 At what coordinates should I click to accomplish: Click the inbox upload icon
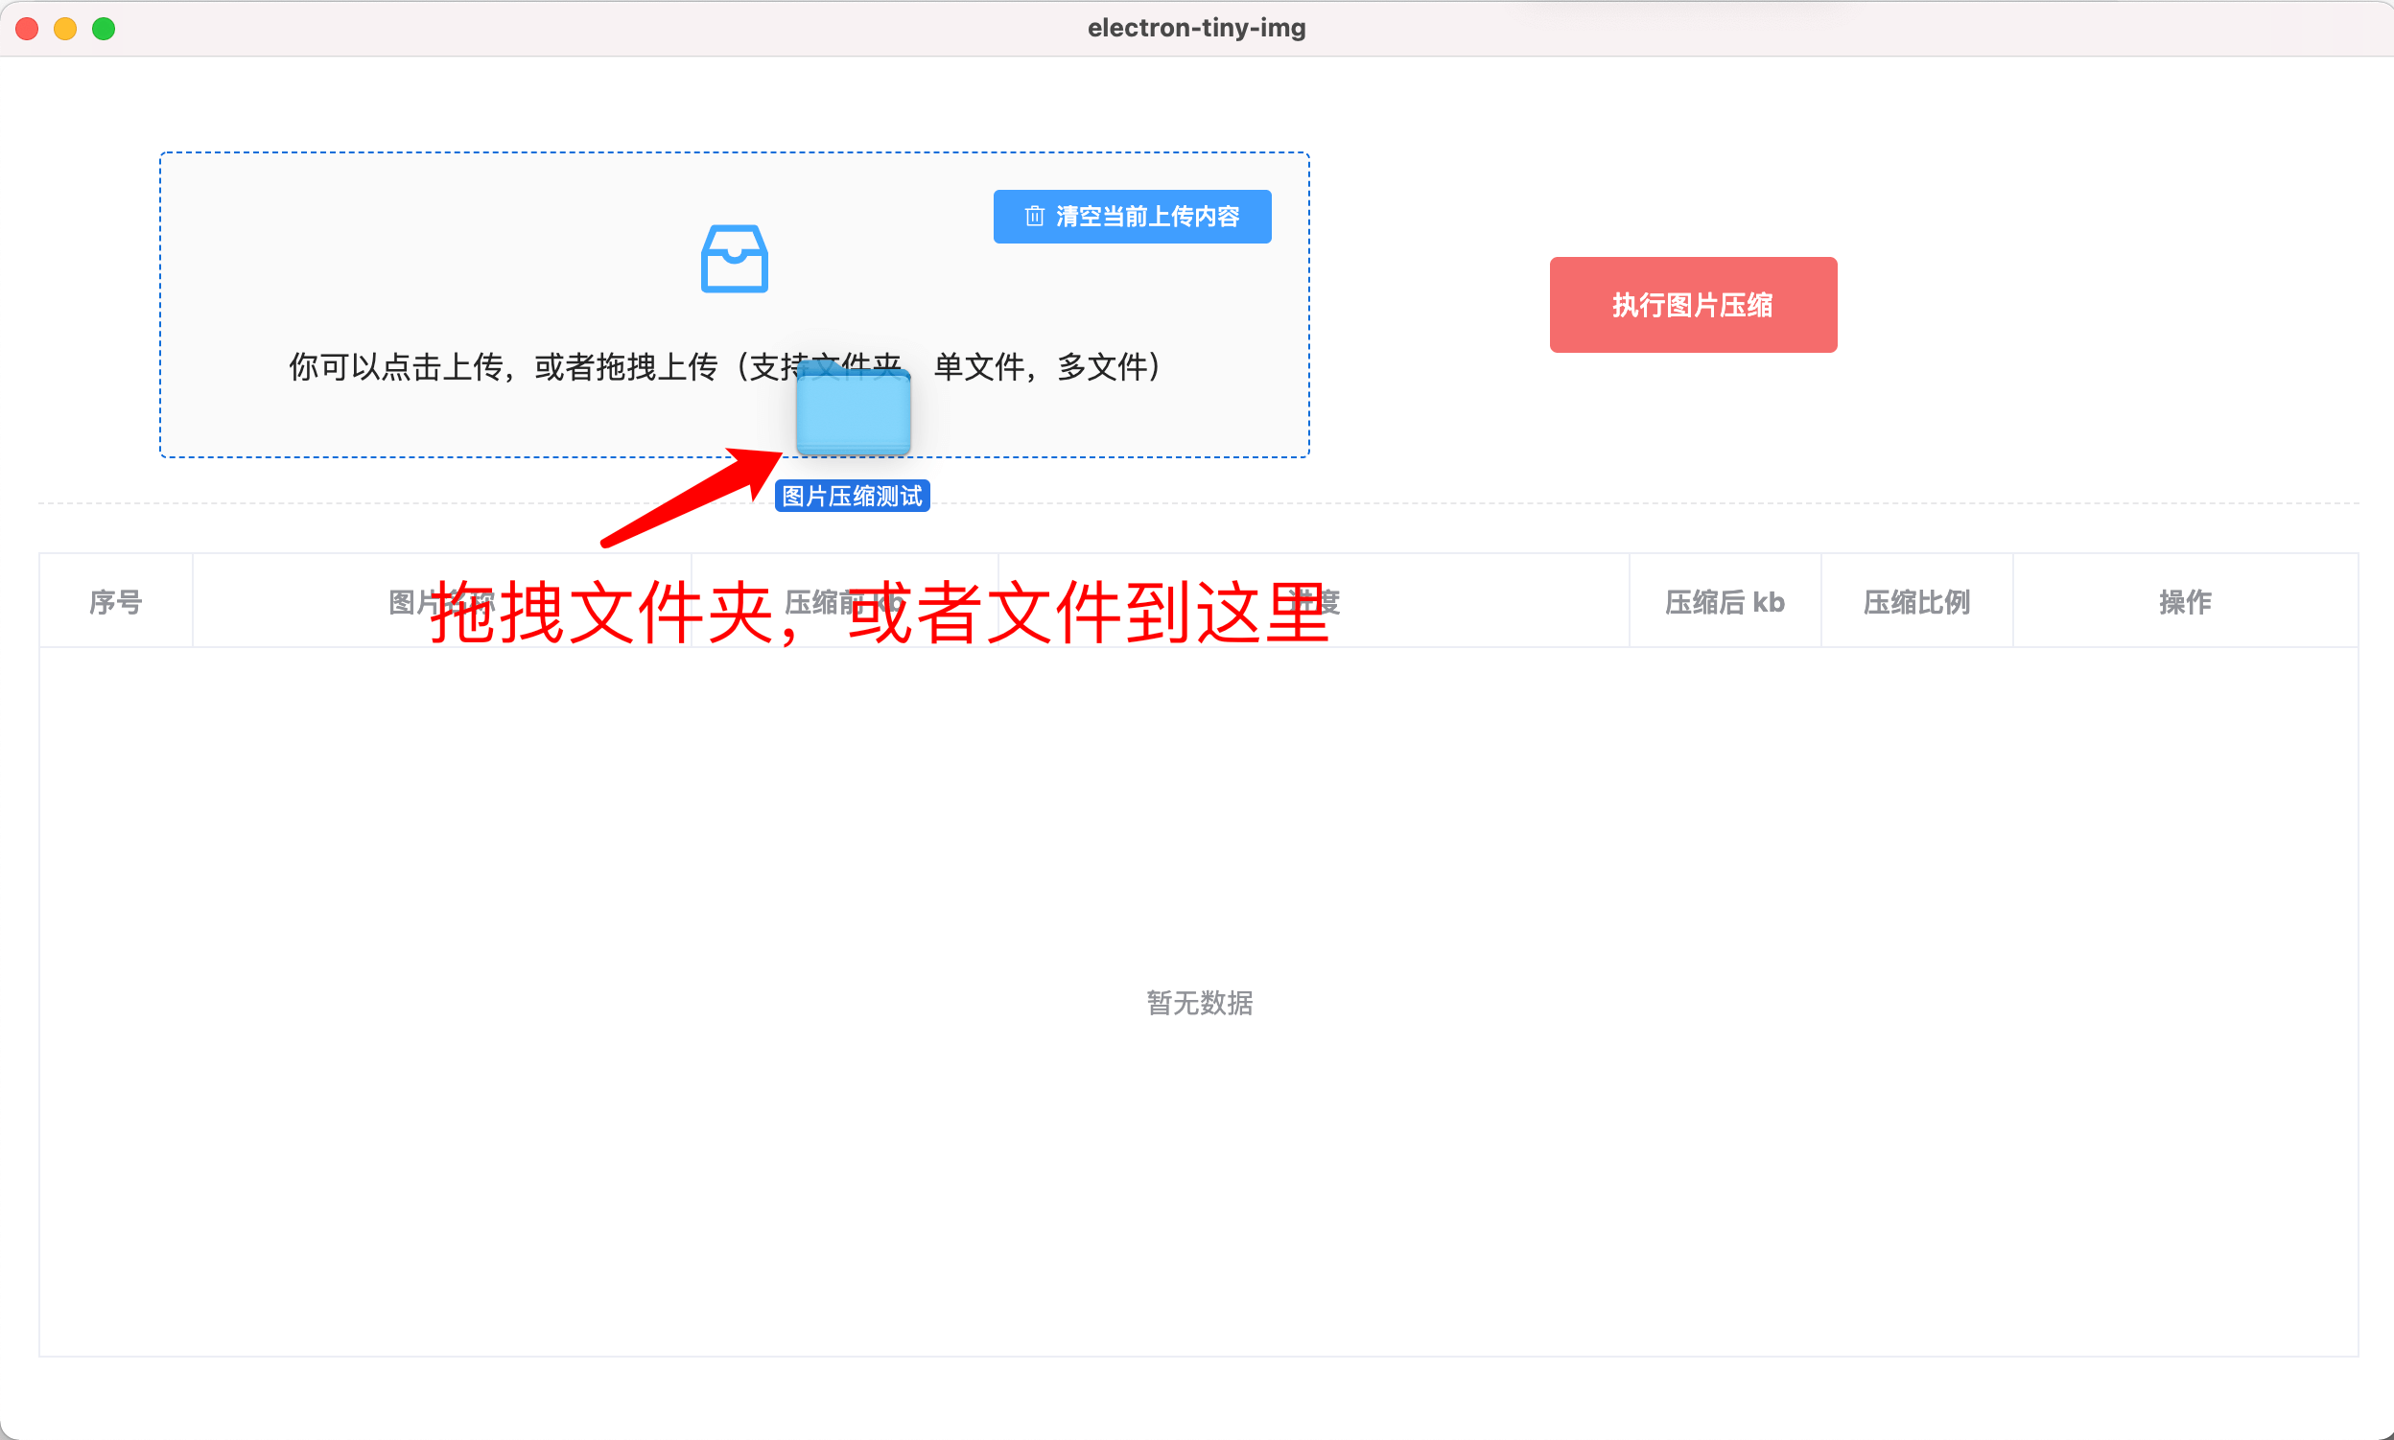point(734,258)
